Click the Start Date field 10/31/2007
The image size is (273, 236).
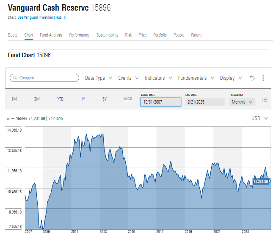click(x=161, y=102)
